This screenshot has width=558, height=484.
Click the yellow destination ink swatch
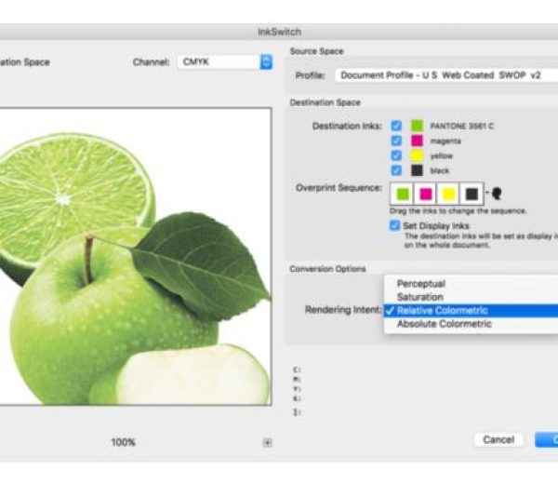click(x=418, y=155)
